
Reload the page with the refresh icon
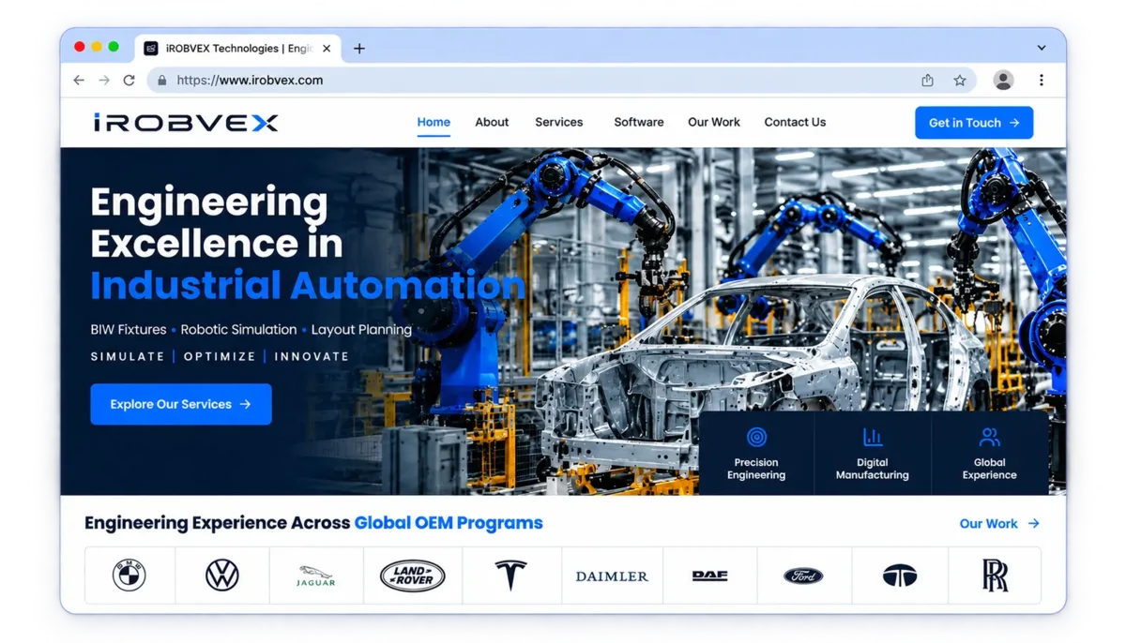pyautogui.click(x=129, y=81)
